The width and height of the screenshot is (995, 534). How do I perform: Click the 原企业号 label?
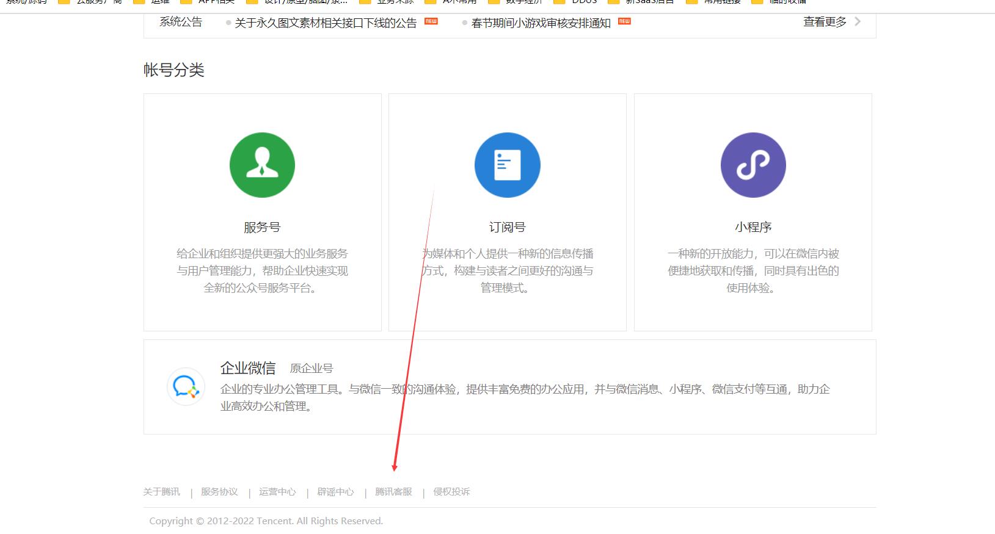(312, 369)
